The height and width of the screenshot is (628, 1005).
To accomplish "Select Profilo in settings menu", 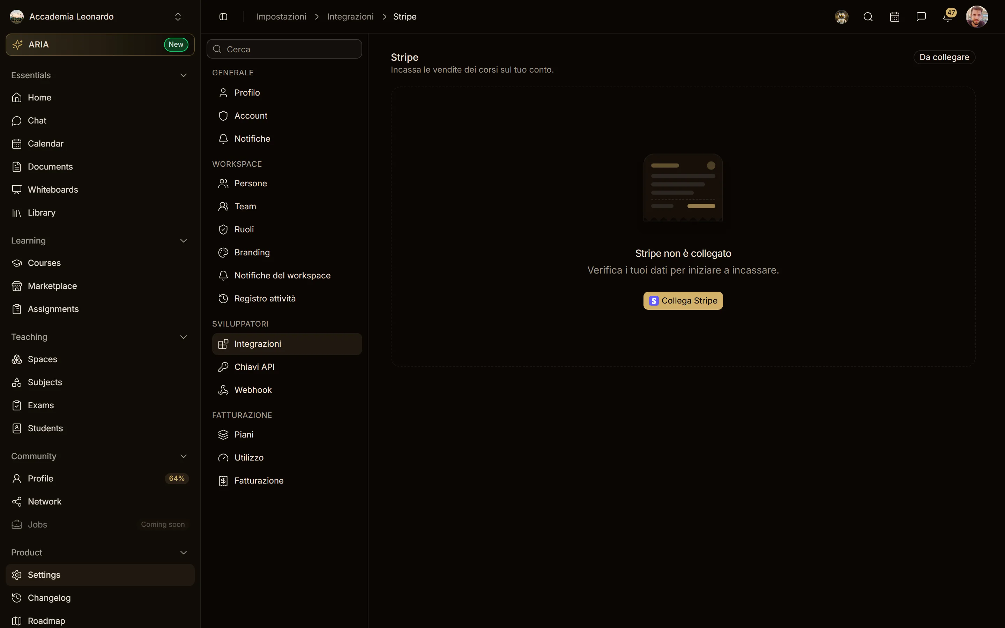I will tap(287, 92).
